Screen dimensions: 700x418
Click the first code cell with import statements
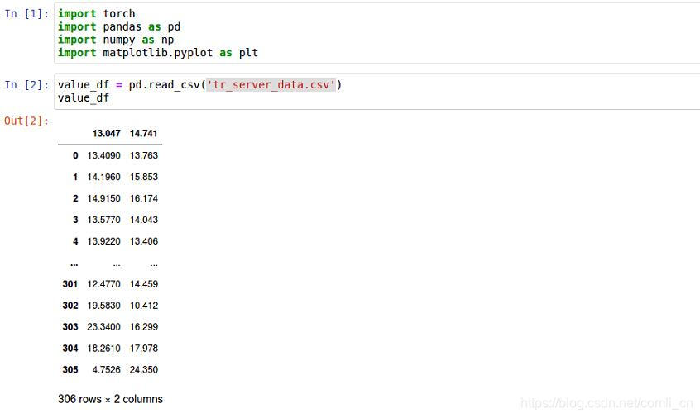point(377,33)
